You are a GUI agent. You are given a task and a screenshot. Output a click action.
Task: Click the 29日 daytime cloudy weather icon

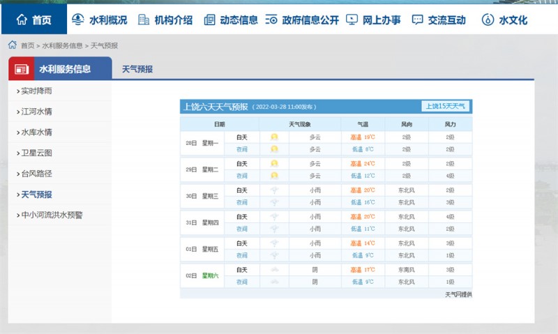tap(274, 164)
